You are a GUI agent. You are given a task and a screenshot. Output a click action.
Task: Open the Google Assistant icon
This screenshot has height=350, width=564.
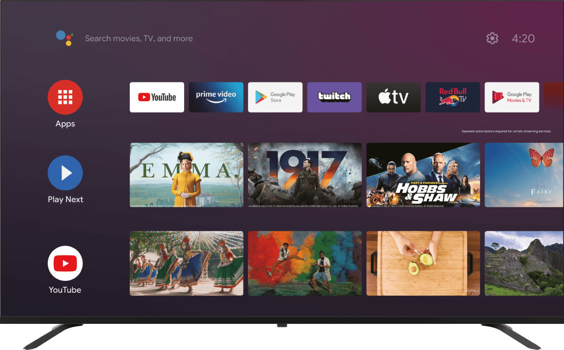(64, 38)
